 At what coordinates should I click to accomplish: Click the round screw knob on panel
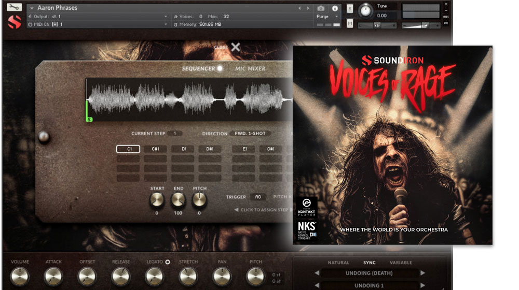pyautogui.click(x=44, y=137)
